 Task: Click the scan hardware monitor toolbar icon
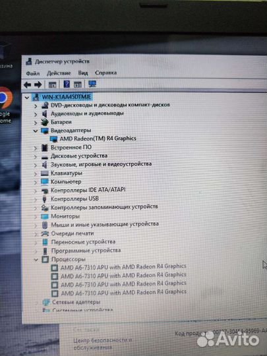92,84
